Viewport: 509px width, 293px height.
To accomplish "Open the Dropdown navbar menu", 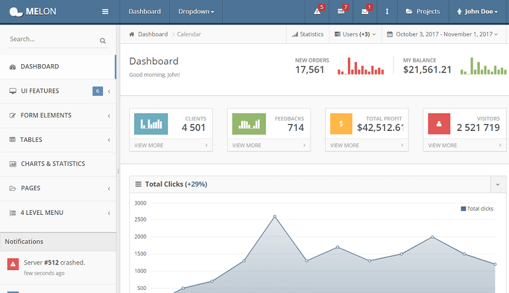I will pyautogui.click(x=196, y=11).
